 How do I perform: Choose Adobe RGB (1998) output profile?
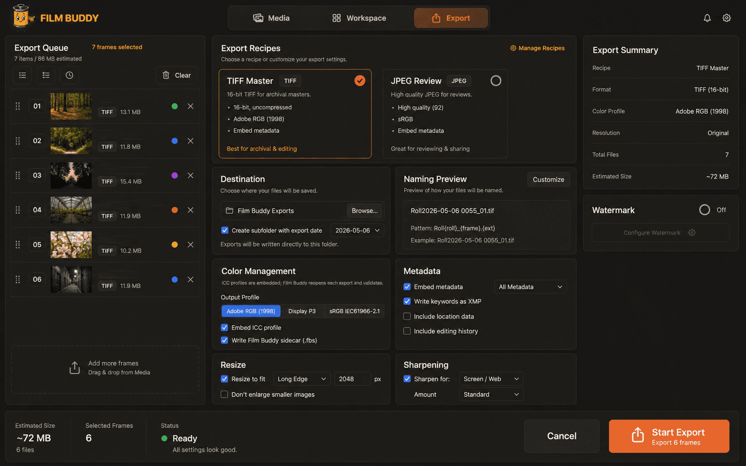(x=251, y=311)
